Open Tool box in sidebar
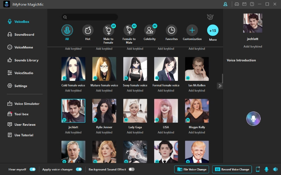This screenshot has width=281, height=175. (x=18, y=114)
